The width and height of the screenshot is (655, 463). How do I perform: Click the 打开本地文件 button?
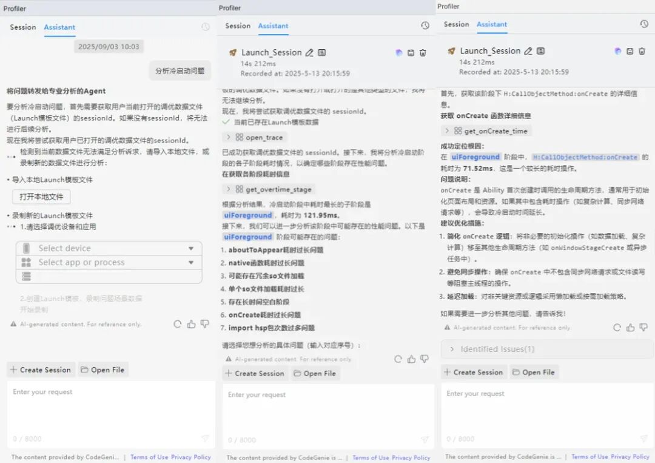[41, 197]
